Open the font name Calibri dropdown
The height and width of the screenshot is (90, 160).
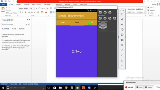pos(29,8)
